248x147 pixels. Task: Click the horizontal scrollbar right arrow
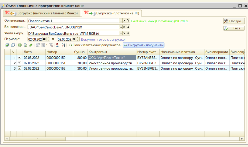pyautogui.click(x=242, y=138)
